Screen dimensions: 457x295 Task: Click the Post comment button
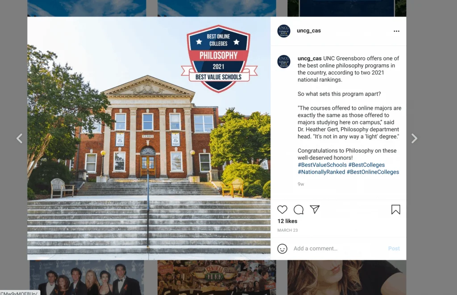394,248
